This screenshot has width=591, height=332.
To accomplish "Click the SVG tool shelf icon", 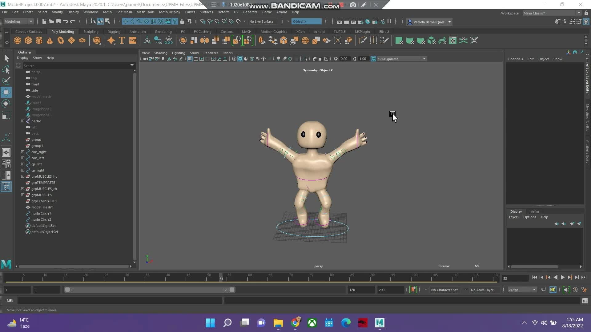I will (x=133, y=40).
